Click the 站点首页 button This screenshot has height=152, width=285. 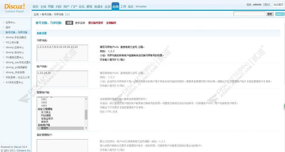[x=278, y=4]
